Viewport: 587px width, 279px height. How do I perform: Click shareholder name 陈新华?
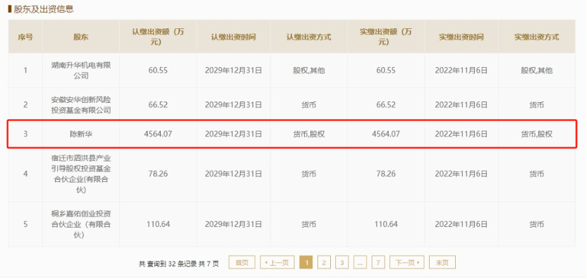[x=81, y=134]
